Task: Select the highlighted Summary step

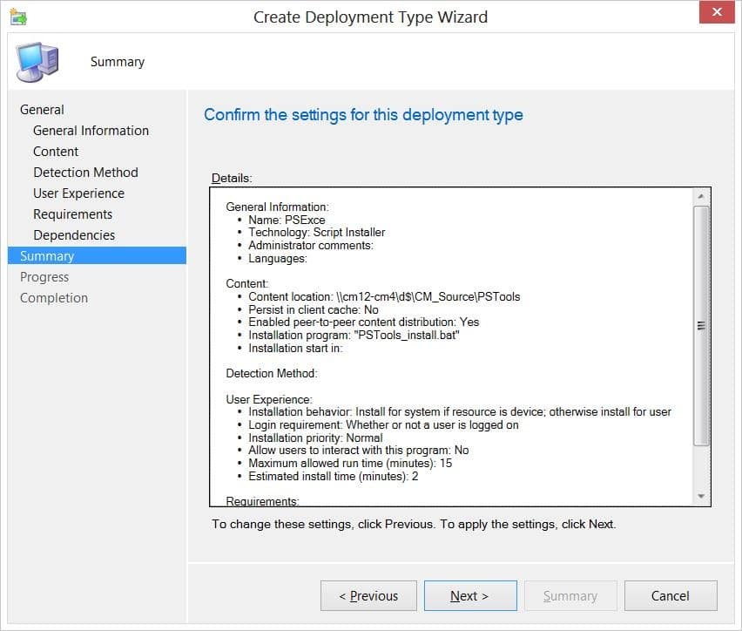Action: pyautogui.click(x=97, y=256)
